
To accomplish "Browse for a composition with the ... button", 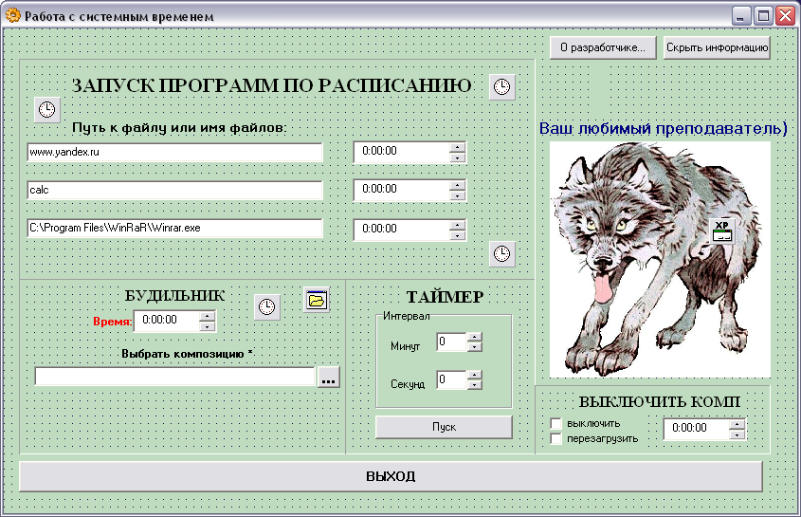I will 329,378.
